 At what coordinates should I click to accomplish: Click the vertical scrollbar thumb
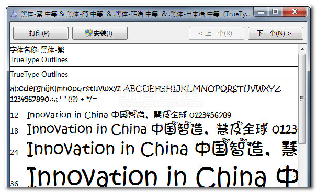tap(302, 99)
